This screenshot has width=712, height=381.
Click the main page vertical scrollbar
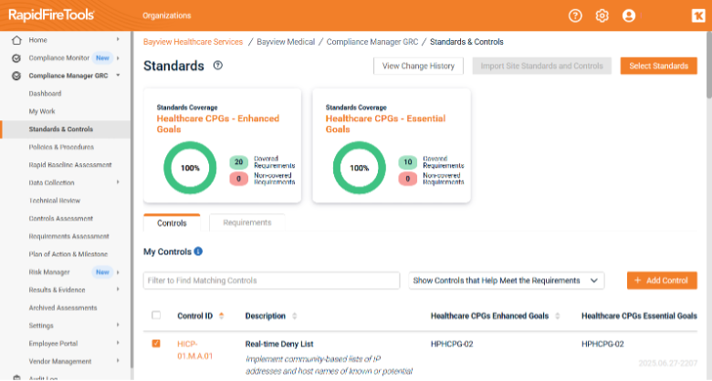pyautogui.click(x=709, y=65)
